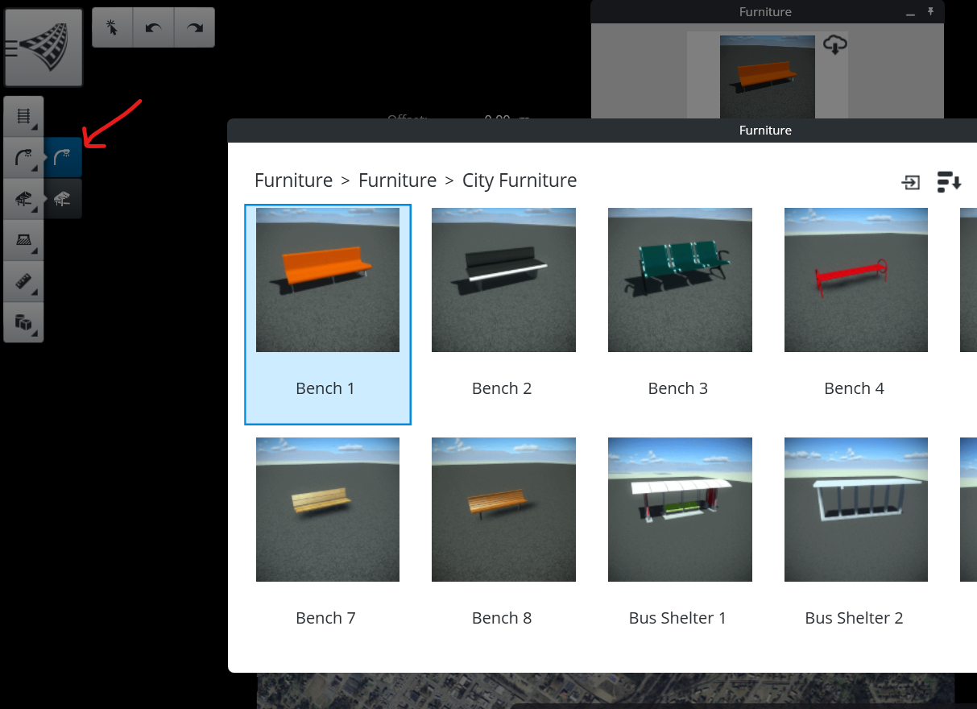Screen dimensions: 977x709
Task: Select the ruler measure tool
Action: (x=23, y=281)
